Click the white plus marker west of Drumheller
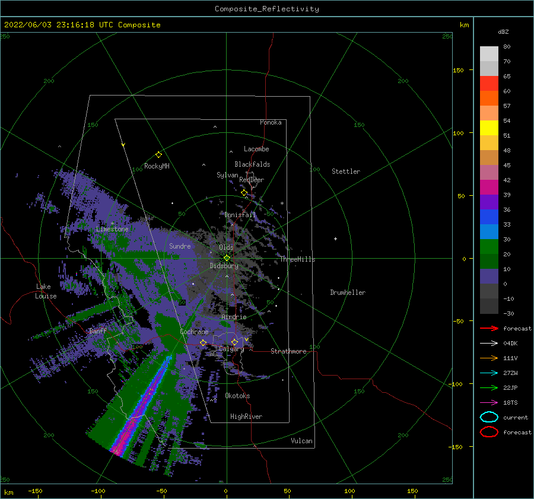534x499 pixels. pyautogui.click(x=335, y=239)
